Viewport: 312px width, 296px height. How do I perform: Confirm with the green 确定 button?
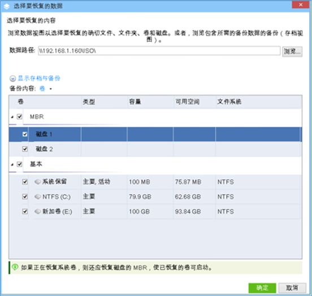[262, 288]
